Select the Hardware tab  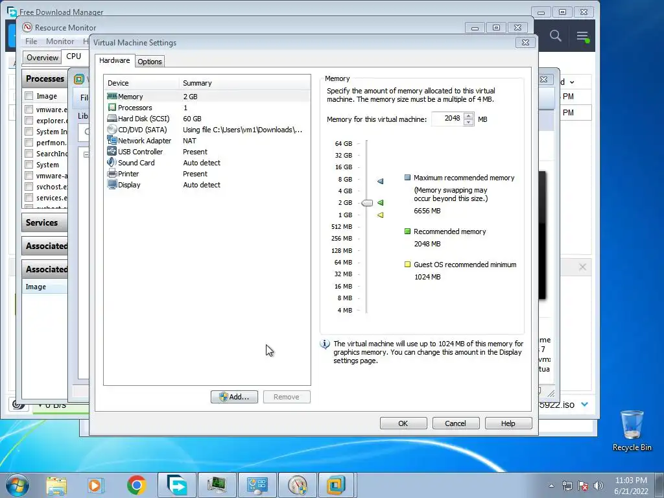click(114, 60)
